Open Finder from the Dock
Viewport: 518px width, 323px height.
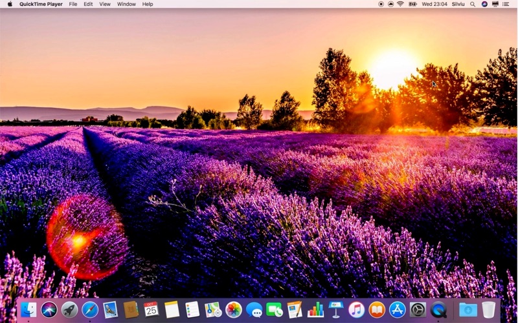pyautogui.click(x=28, y=310)
